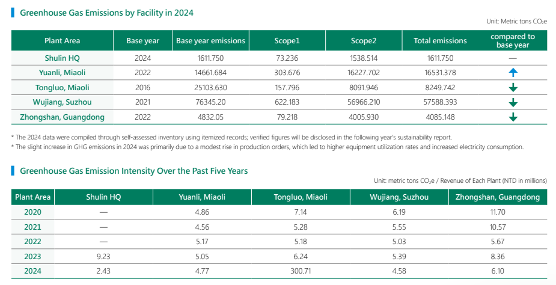Click 'Wujiang, Suzhou' row label in first table
Viewport: 556px width, 285px height.
[x=62, y=102]
